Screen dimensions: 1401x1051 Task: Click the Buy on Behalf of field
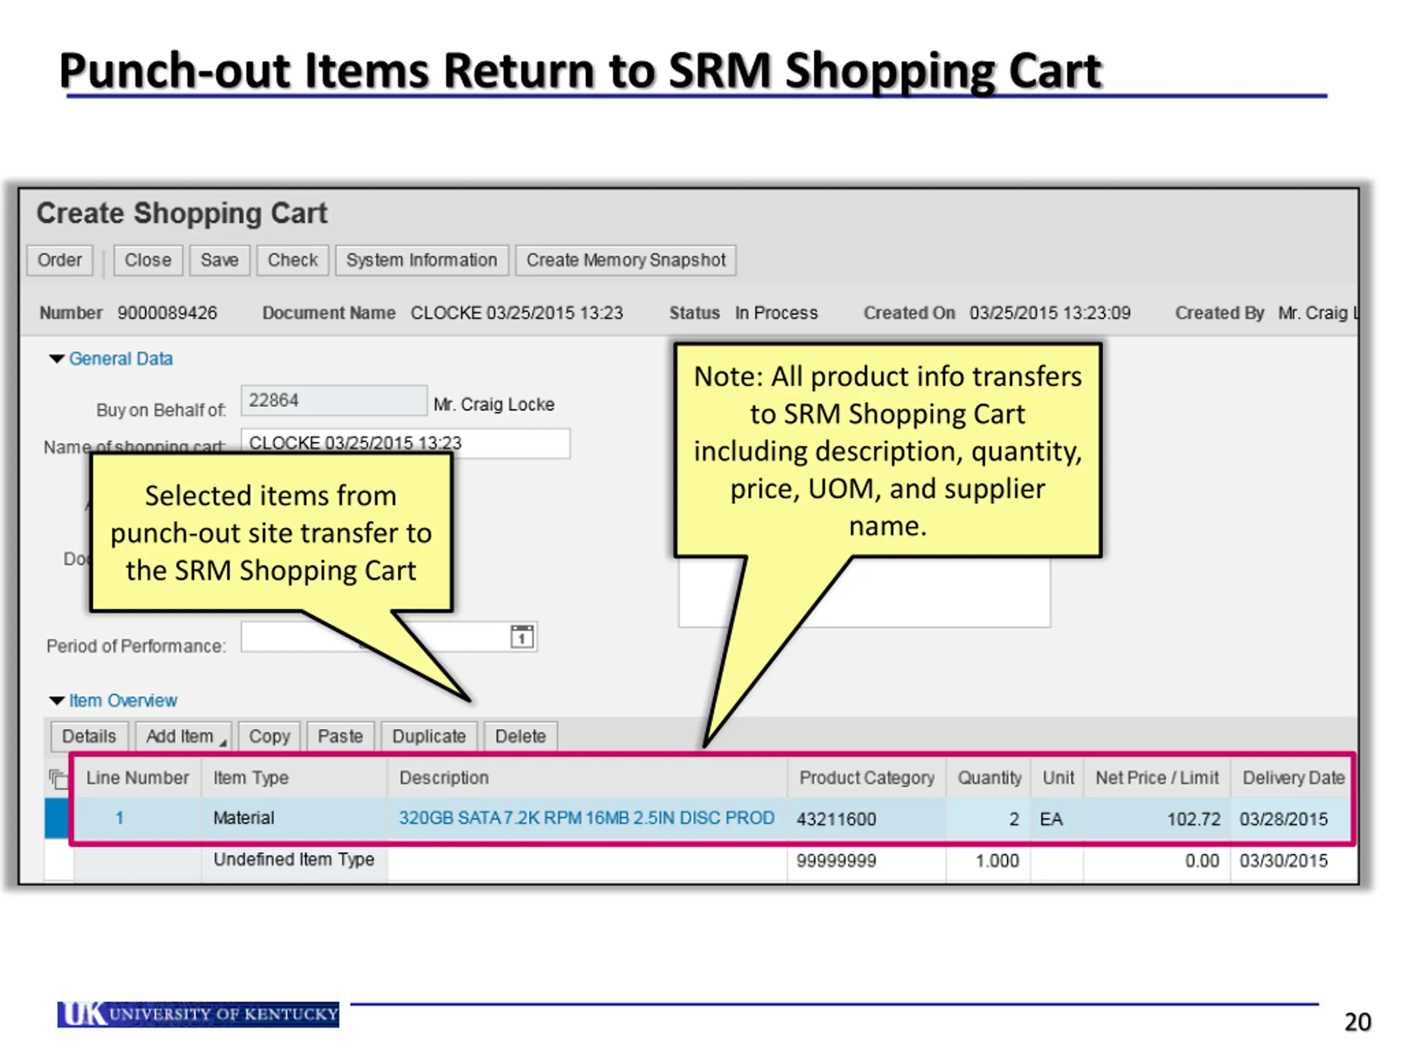coord(334,400)
